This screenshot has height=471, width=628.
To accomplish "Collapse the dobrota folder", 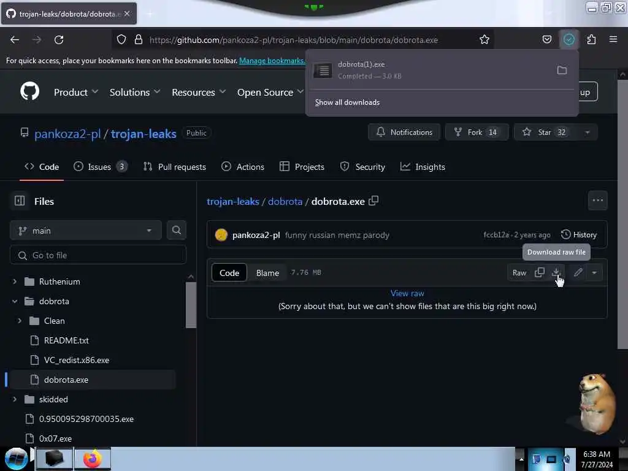I will tap(15, 301).
